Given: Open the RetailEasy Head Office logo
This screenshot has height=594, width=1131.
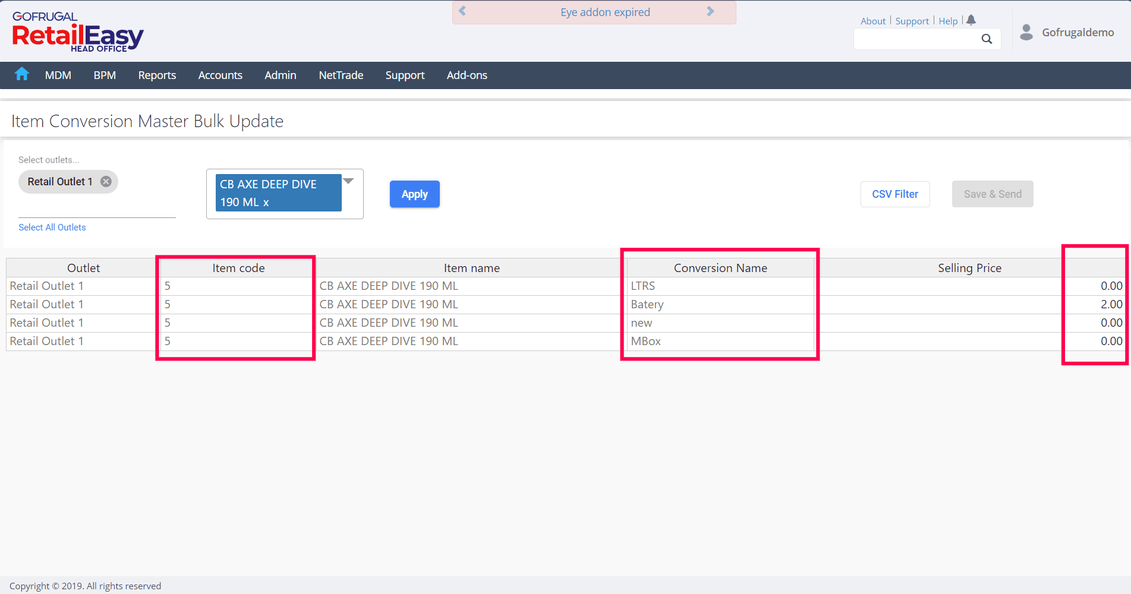Looking at the screenshot, I should [78, 33].
